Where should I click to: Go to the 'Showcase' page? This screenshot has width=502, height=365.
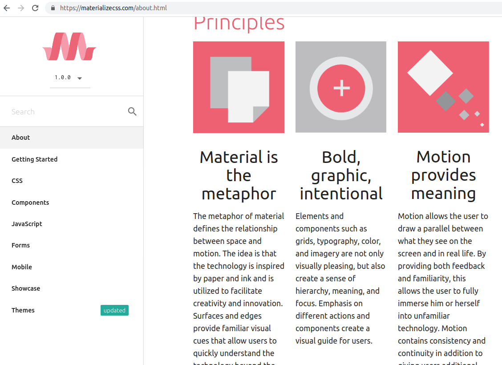pyautogui.click(x=26, y=288)
